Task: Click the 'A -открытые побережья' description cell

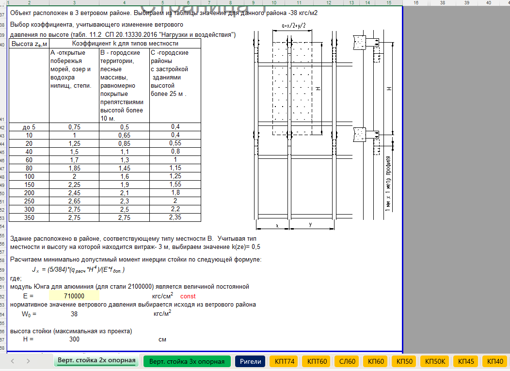Action: click(74, 85)
